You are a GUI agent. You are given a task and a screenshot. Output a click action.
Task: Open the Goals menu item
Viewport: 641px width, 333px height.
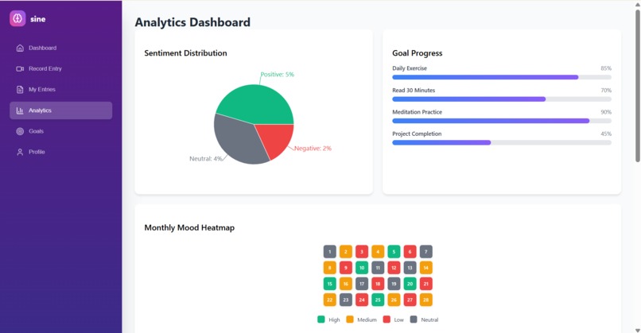click(x=61, y=131)
